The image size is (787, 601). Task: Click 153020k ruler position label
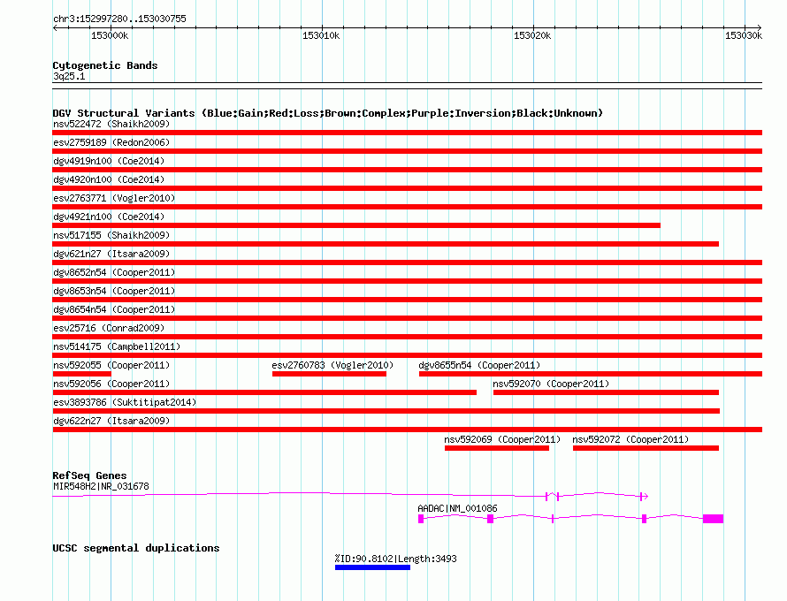point(532,35)
